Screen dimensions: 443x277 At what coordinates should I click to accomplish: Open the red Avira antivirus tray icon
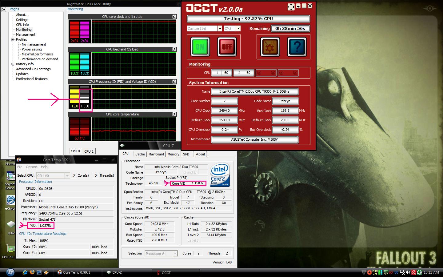(414, 272)
